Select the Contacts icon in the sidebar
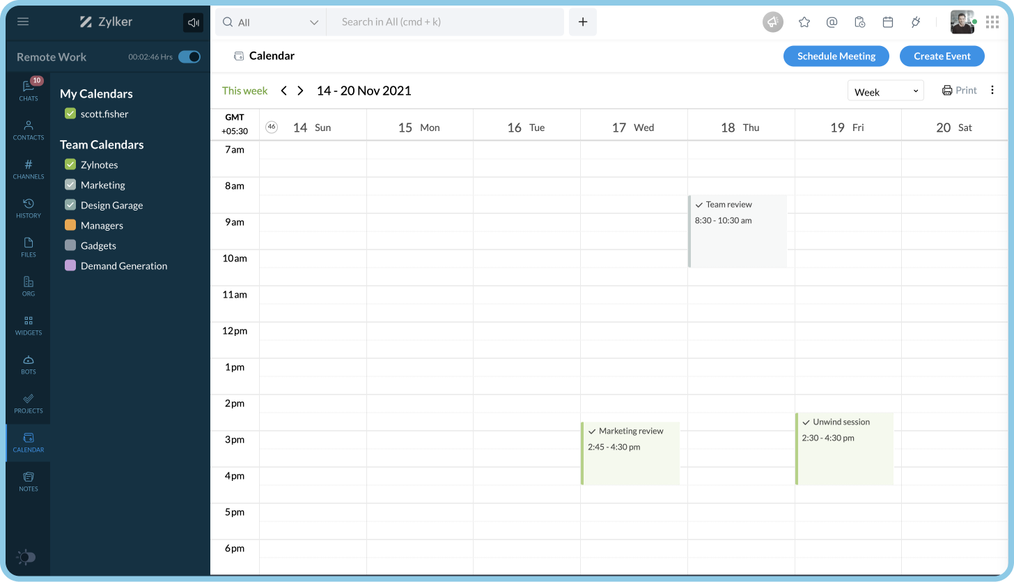Viewport: 1014px width, 582px height. coord(28,130)
